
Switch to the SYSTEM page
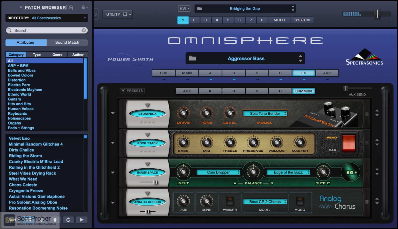tap(302, 20)
